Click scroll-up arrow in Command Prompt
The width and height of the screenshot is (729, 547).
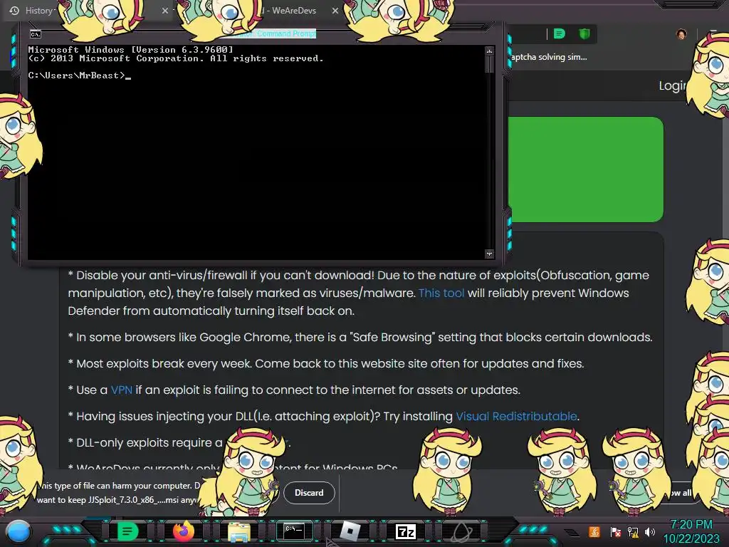[x=489, y=51]
